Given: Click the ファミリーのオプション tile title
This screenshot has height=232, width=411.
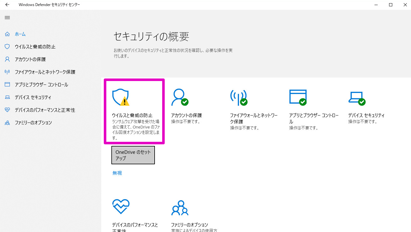Looking at the screenshot, I should [189, 225].
